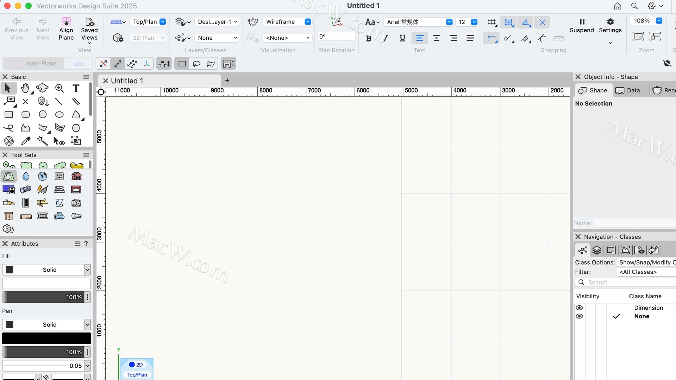Select the Text tool in Basic palette

[x=76, y=88]
